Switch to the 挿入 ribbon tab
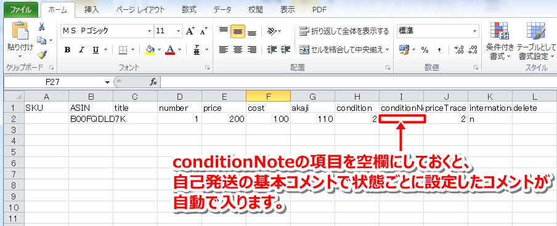Screen dimensions: 557x226 (92, 10)
